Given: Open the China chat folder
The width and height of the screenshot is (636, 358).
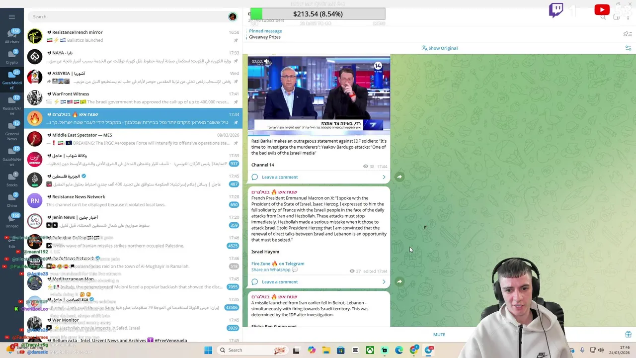Looking at the screenshot, I should (12, 200).
